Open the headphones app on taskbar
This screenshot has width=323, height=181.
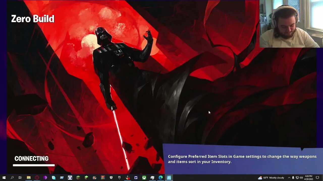70,178
